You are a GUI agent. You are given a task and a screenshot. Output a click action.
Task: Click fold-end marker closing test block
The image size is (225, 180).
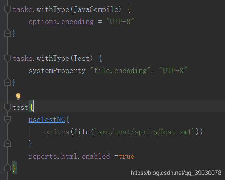point(8,168)
